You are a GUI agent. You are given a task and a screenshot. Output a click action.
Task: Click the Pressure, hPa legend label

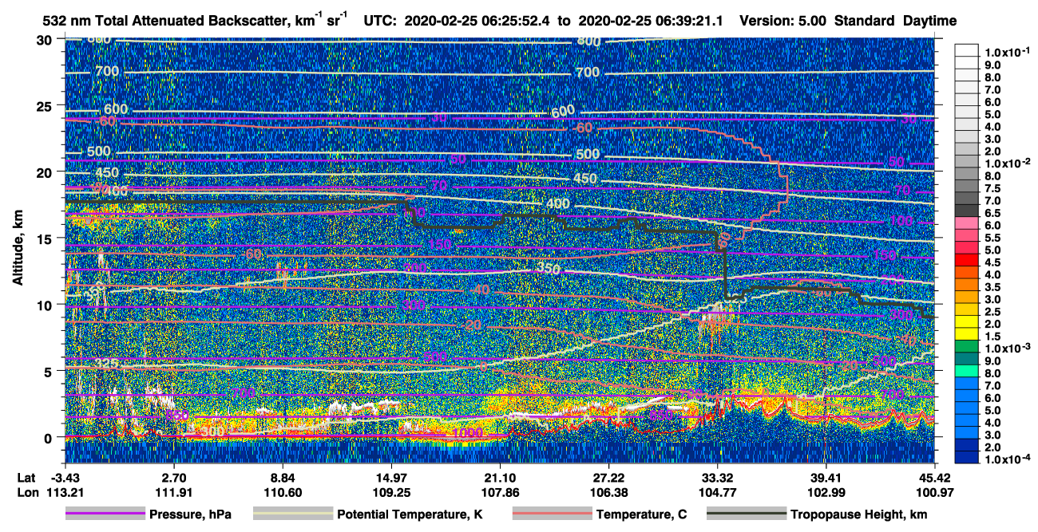pyautogui.click(x=191, y=514)
